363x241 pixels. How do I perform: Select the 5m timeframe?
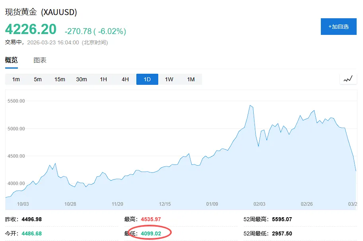(x=37, y=79)
